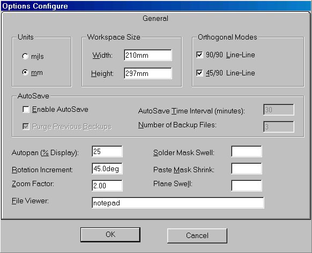Click the Height label
The image size is (312, 253).
102,73
